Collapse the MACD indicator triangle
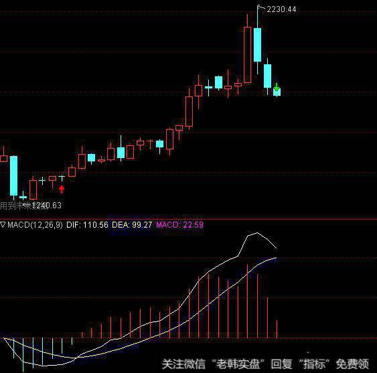This screenshot has width=377, height=373. [x=3, y=225]
